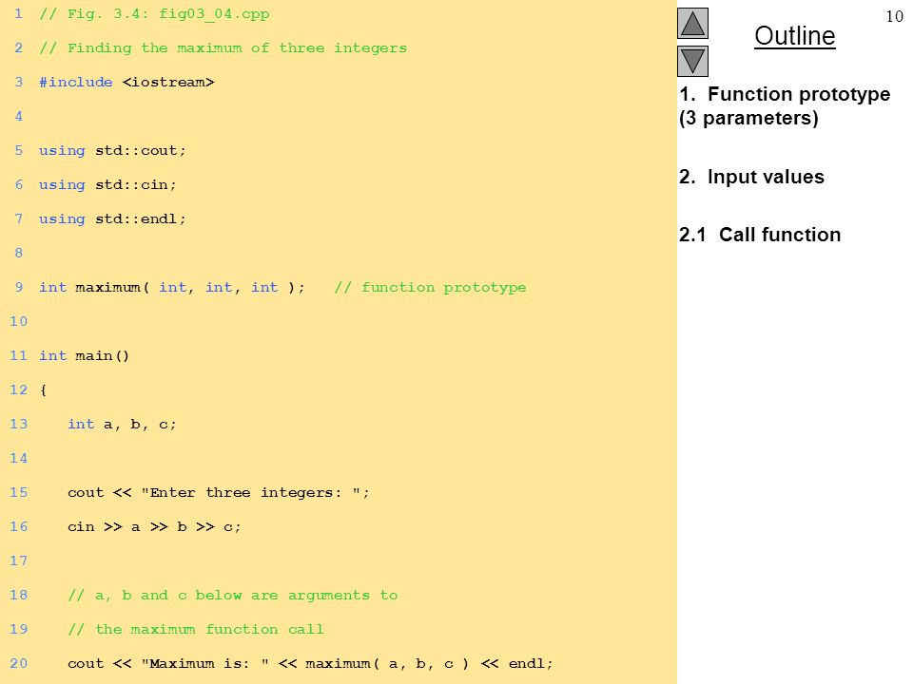
Task: Click 'std::endl;' on line 7
Action: [141, 218]
